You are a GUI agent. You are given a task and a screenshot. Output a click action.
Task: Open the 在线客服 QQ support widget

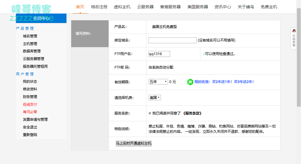click(294, 39)
